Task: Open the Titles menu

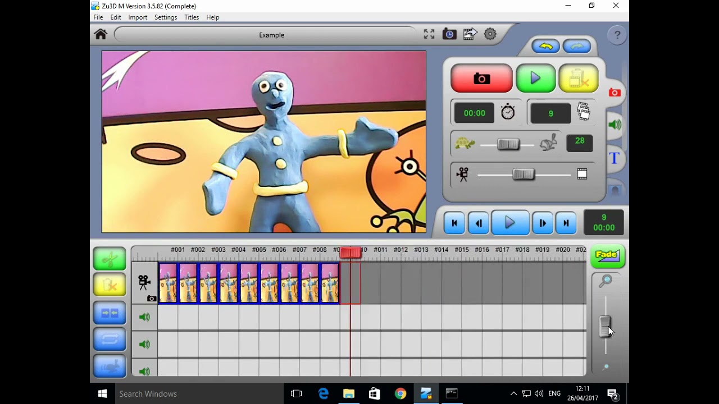Action: [x=192, y=17]
